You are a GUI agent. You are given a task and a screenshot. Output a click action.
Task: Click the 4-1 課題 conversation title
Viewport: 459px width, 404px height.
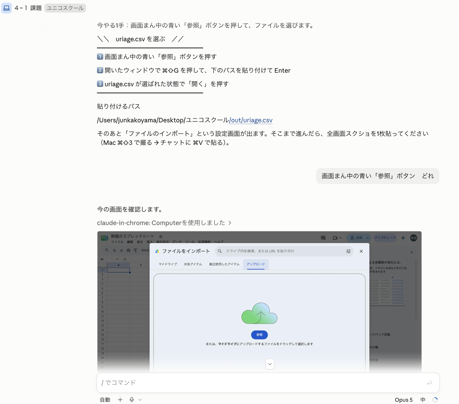coord(28,8)
